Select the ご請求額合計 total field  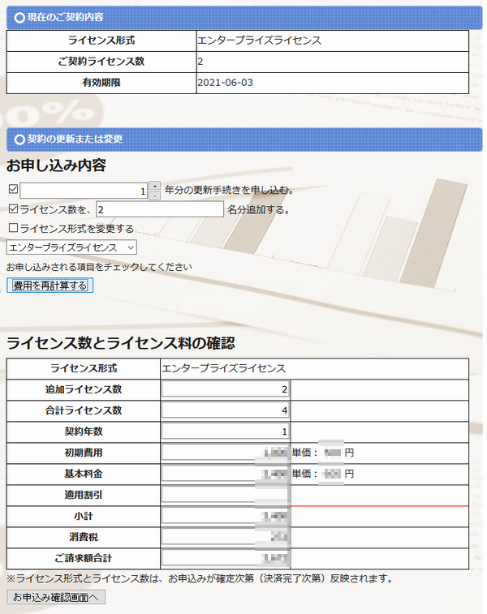(226, 558)
